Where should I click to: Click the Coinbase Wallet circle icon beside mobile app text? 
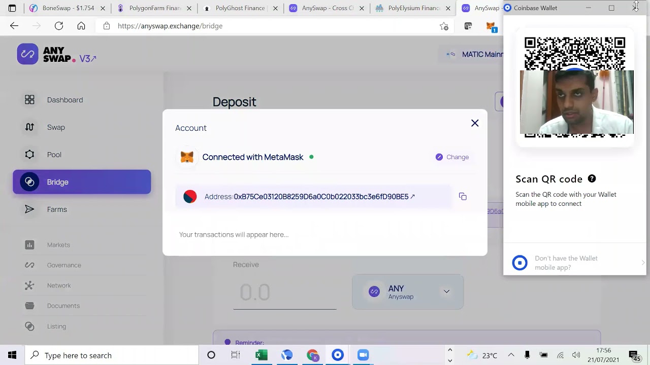[519, 263]
